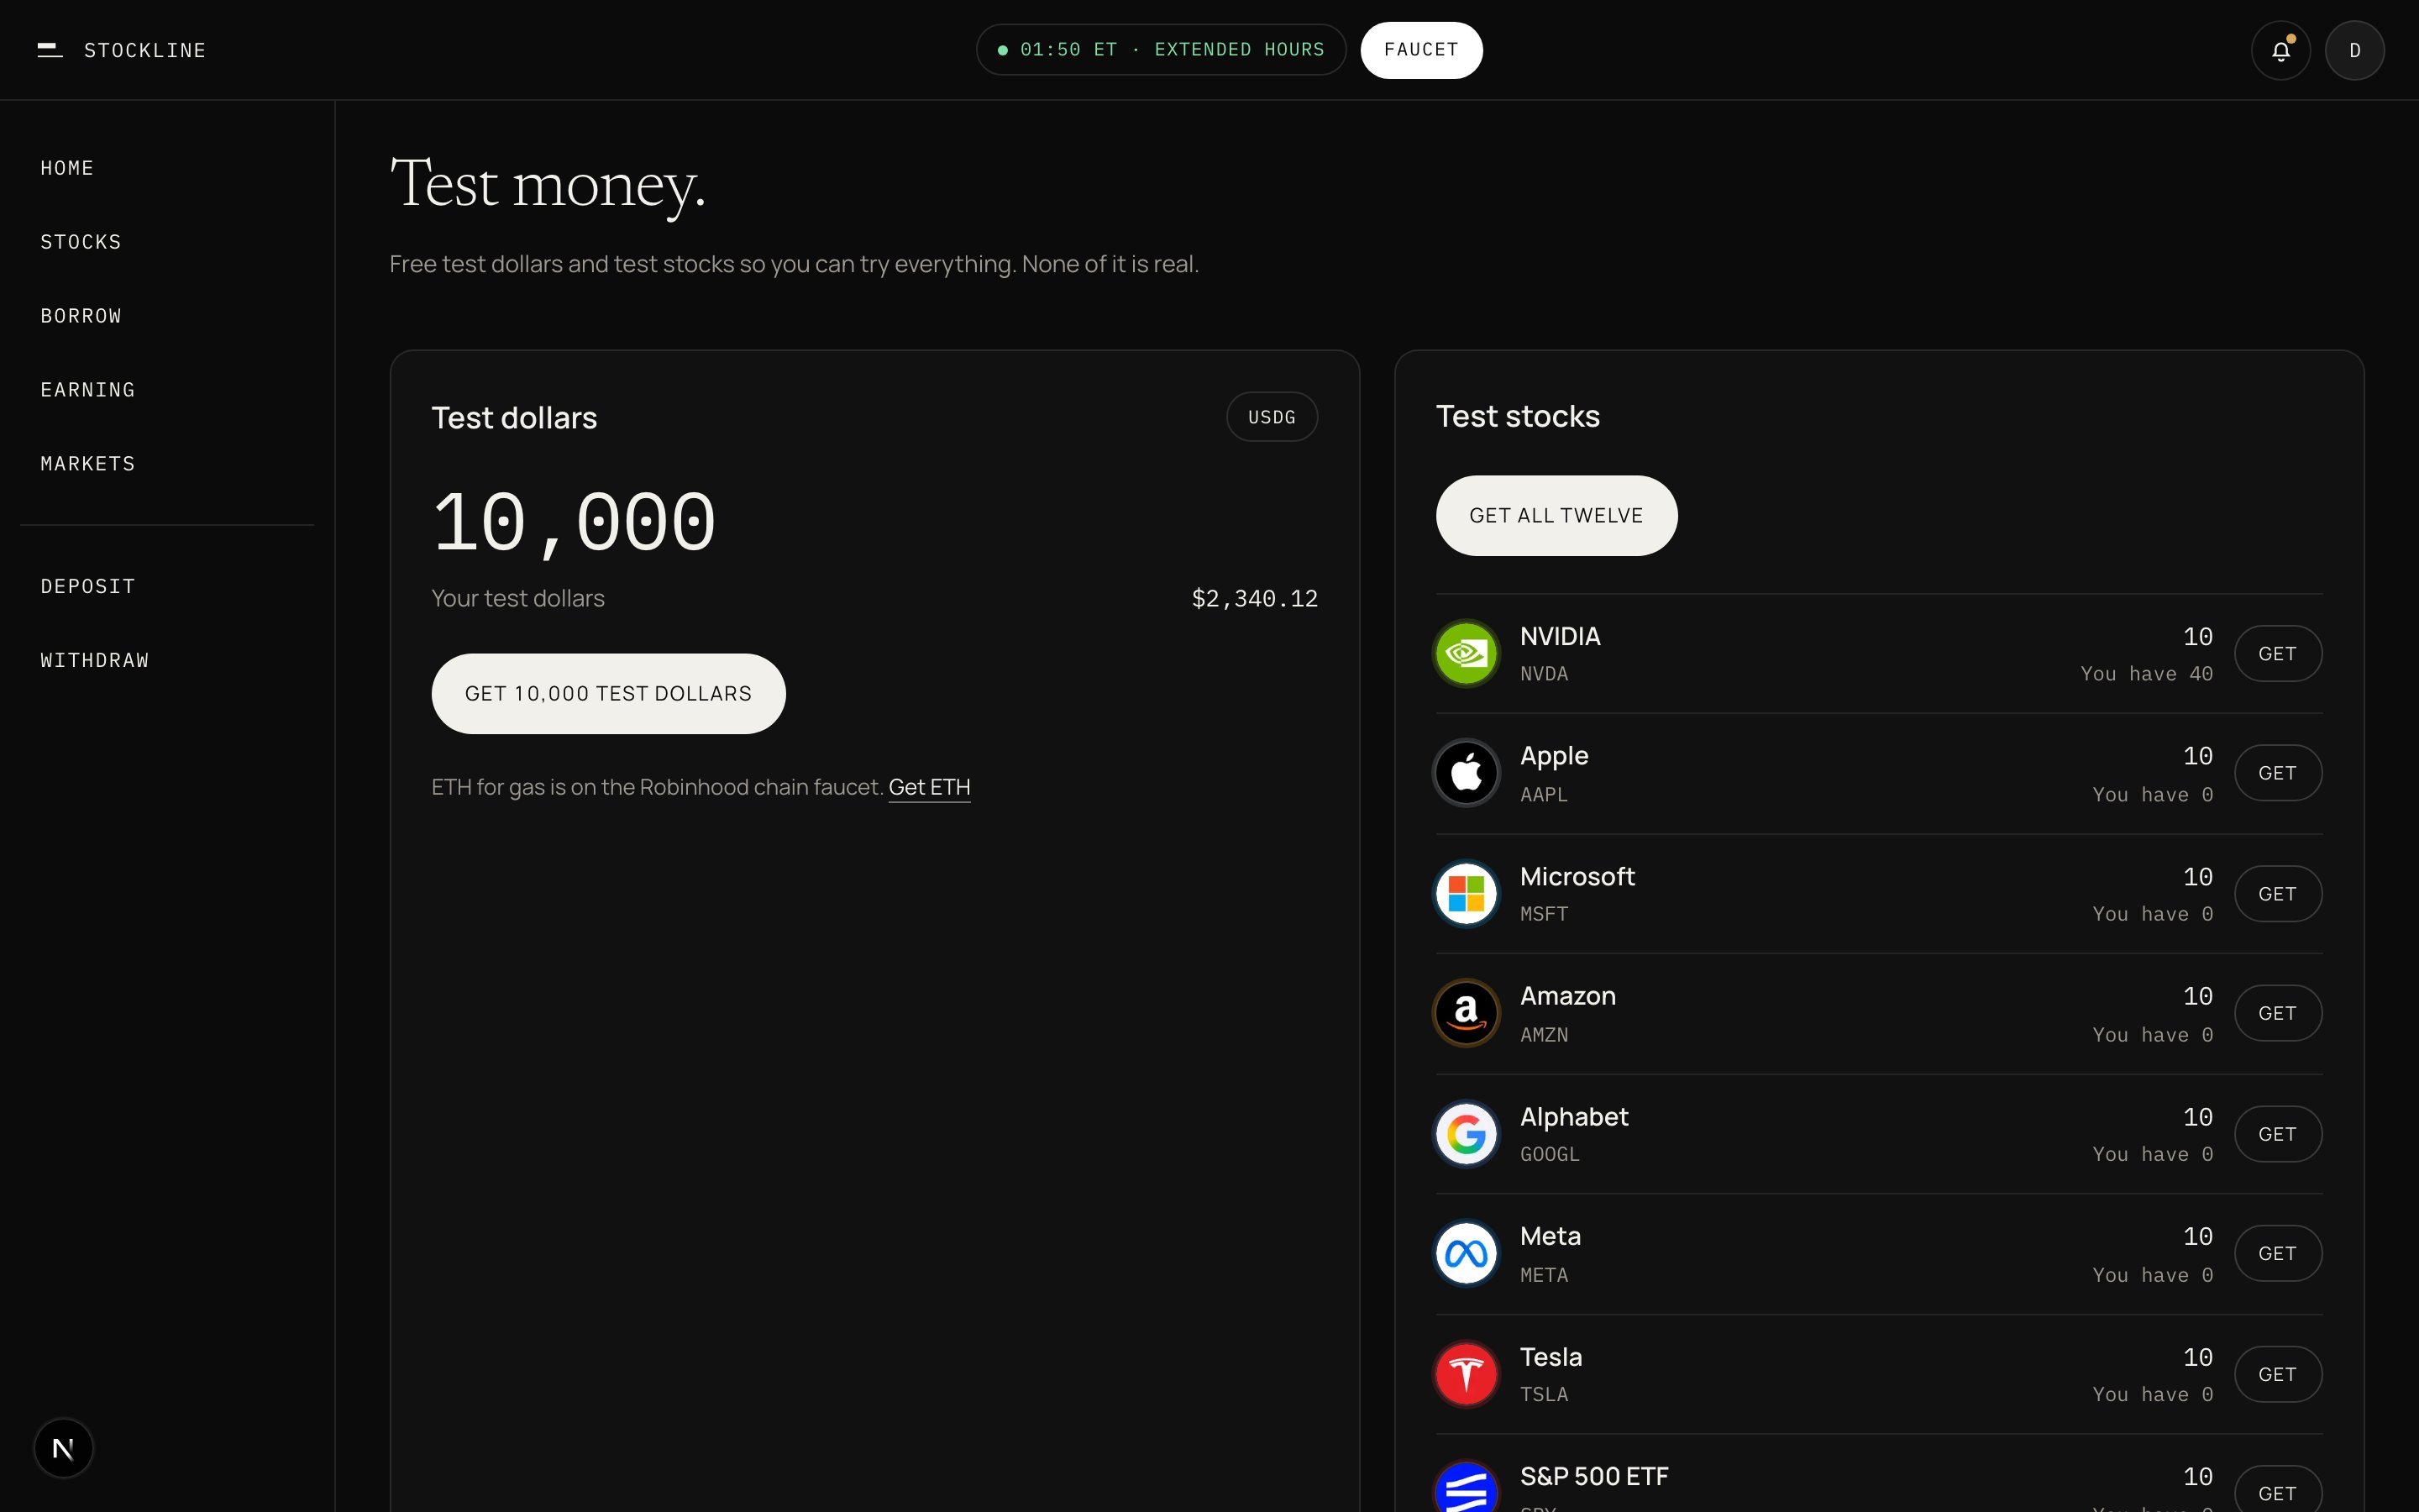Open Earning in sidebar
Image resolution: width=2419 pixels, height=1512 pixels.
[x=88, y=390]
